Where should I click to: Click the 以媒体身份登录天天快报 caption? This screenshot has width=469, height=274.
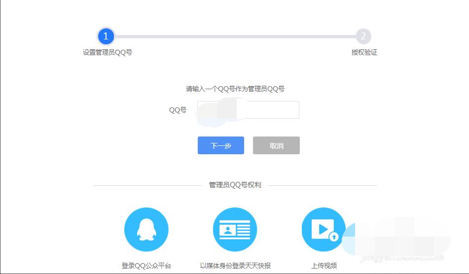235,265
